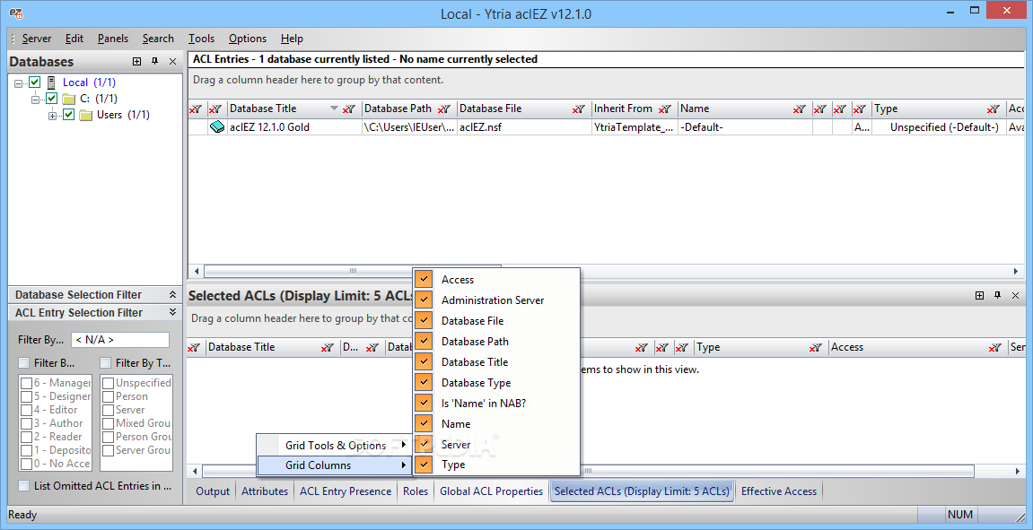This screenshot has height=530, width=1033.
Task: Toggle the Access column in Grid Columns menu
Action: (x=496, y=280)
